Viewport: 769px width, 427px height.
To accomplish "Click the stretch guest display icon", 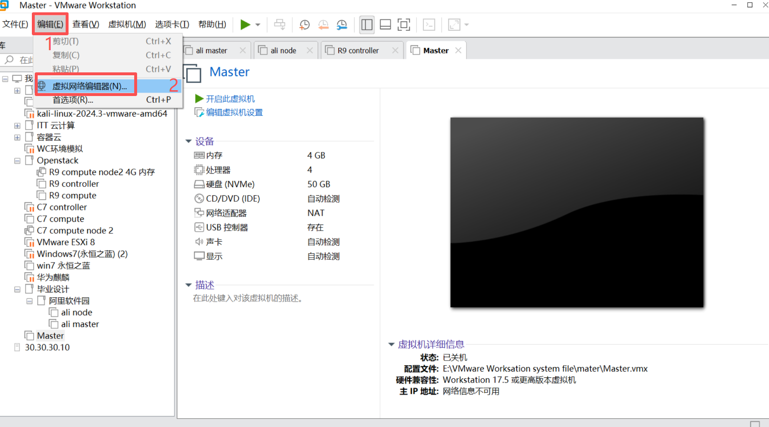I will [x=454, y=25].
